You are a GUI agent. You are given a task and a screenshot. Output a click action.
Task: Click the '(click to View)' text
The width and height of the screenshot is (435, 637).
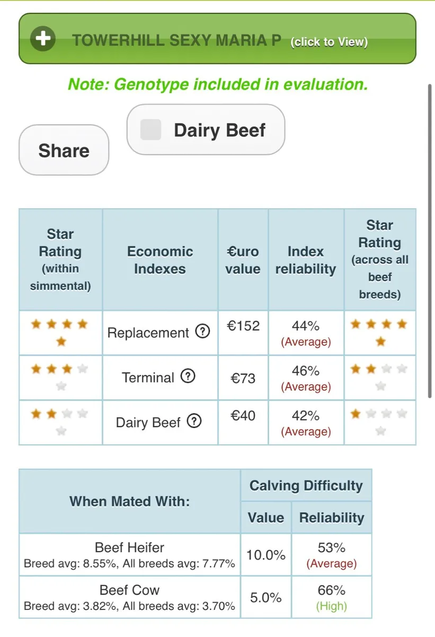pos(329,42)
